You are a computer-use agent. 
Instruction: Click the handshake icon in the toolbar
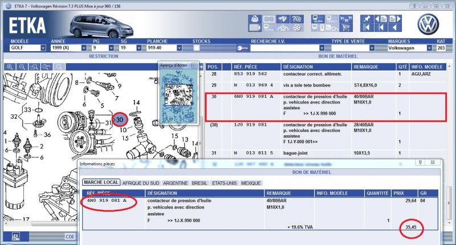283,19
